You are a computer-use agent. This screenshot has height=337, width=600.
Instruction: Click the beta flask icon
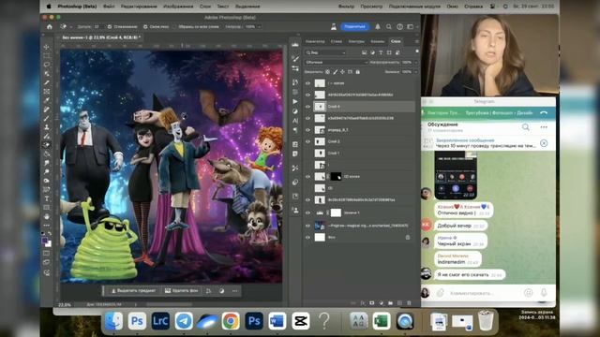point(334,27)
